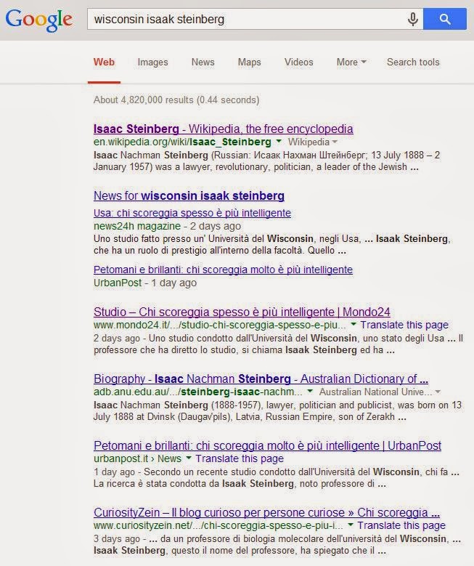Click the adb.anu.edu.au green URL text
Image resolution: width=474 pixels, height=566 pixels.
pyautogui.click(x=198, y=392)
